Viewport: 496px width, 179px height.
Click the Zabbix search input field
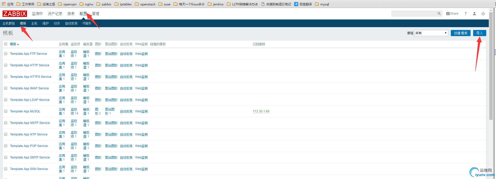[414, 14]
